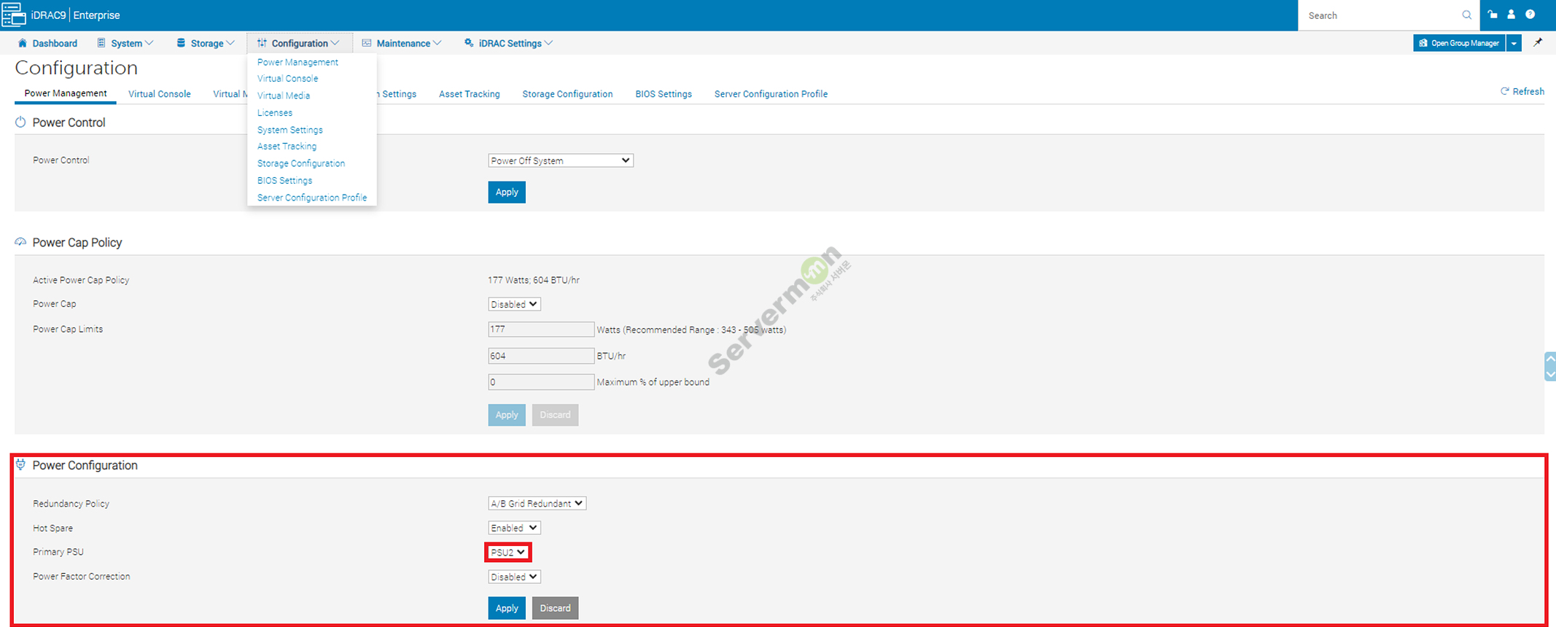1556x627 pixels.
Task: Click the iDRAC9 server logo icon
Action: tap(14, 15)
